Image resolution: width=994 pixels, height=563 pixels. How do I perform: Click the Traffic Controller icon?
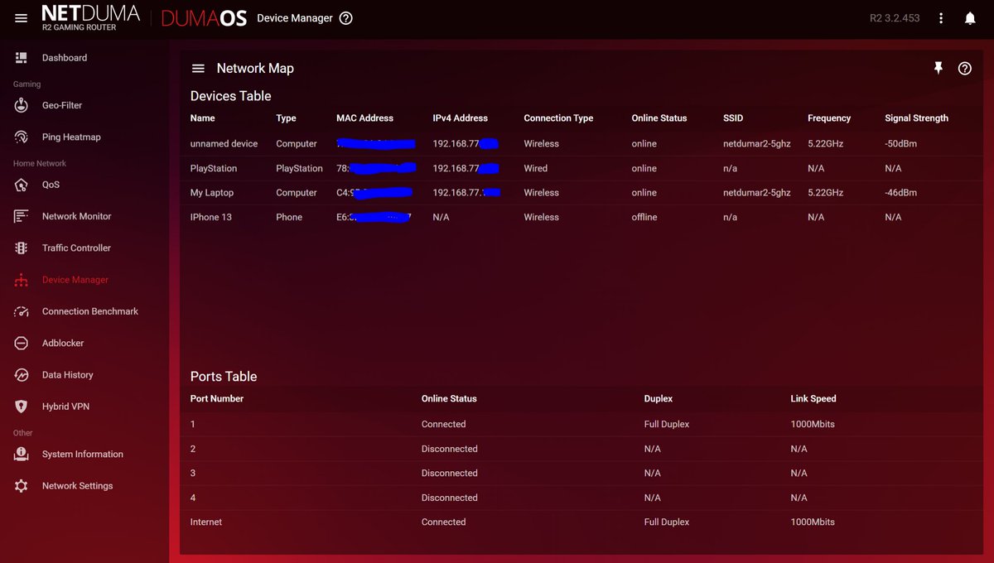point(22,248)
